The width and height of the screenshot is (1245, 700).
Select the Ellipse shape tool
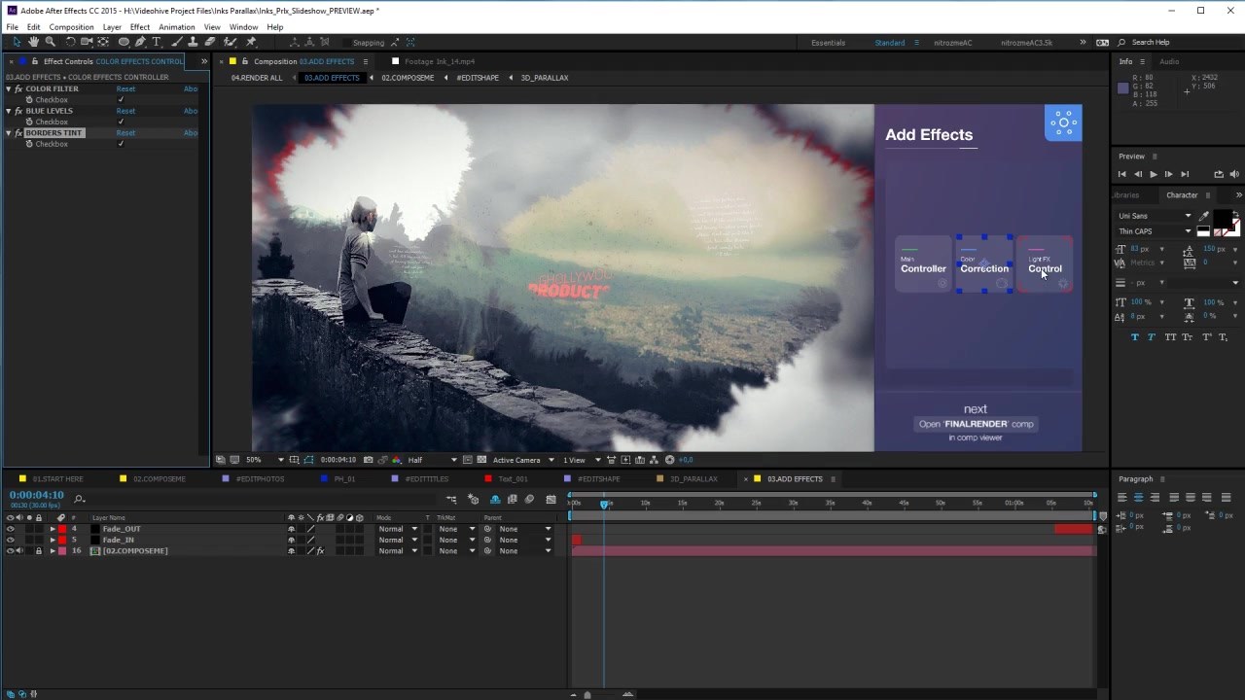(x=124, y=42)
